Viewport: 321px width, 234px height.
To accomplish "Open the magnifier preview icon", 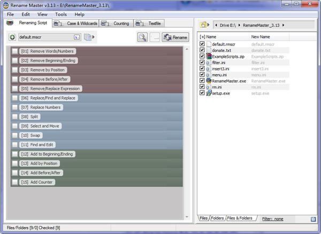I will (142, 37).
